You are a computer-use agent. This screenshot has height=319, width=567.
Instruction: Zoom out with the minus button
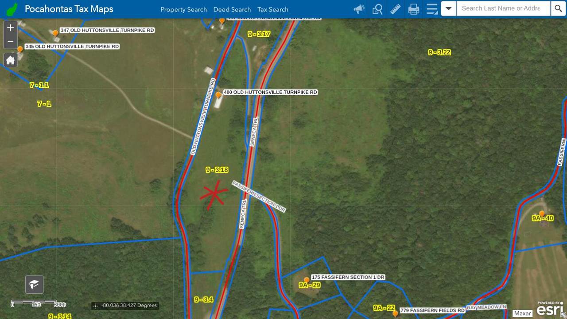coord(11,42)
